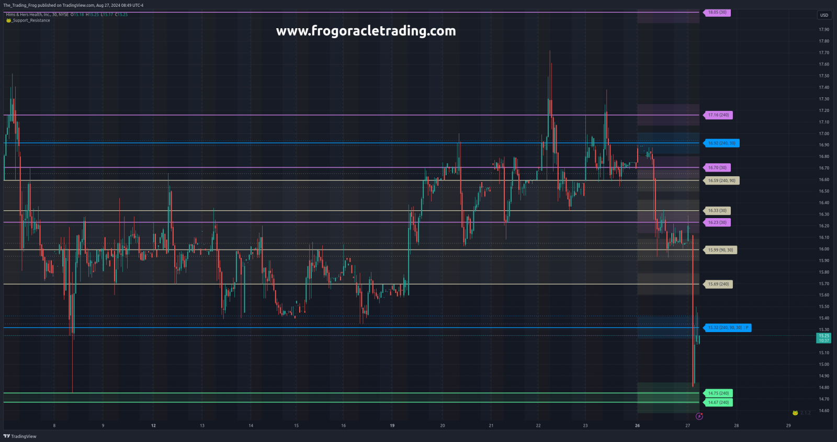Click date 26 on the time axis
This screenshot has width=837, height=442.
(637, 426)
